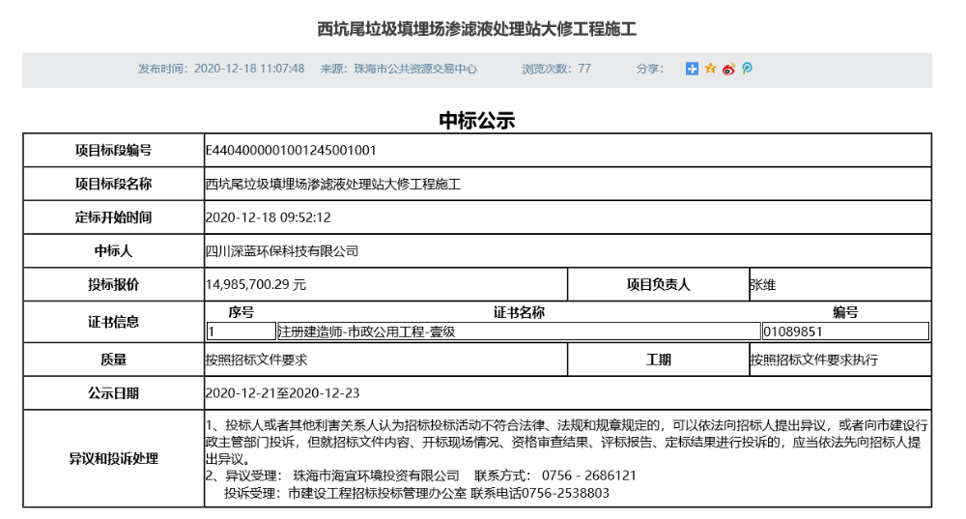The height and width of the screenshot is (519, 966).
Task: Share via the red Sina Weibo icon
Action: click(x=728, y=69)
